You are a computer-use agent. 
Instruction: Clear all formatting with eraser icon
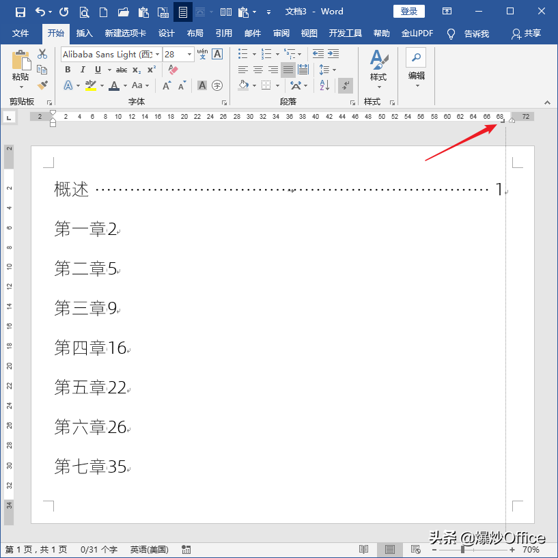pos(173,70)
